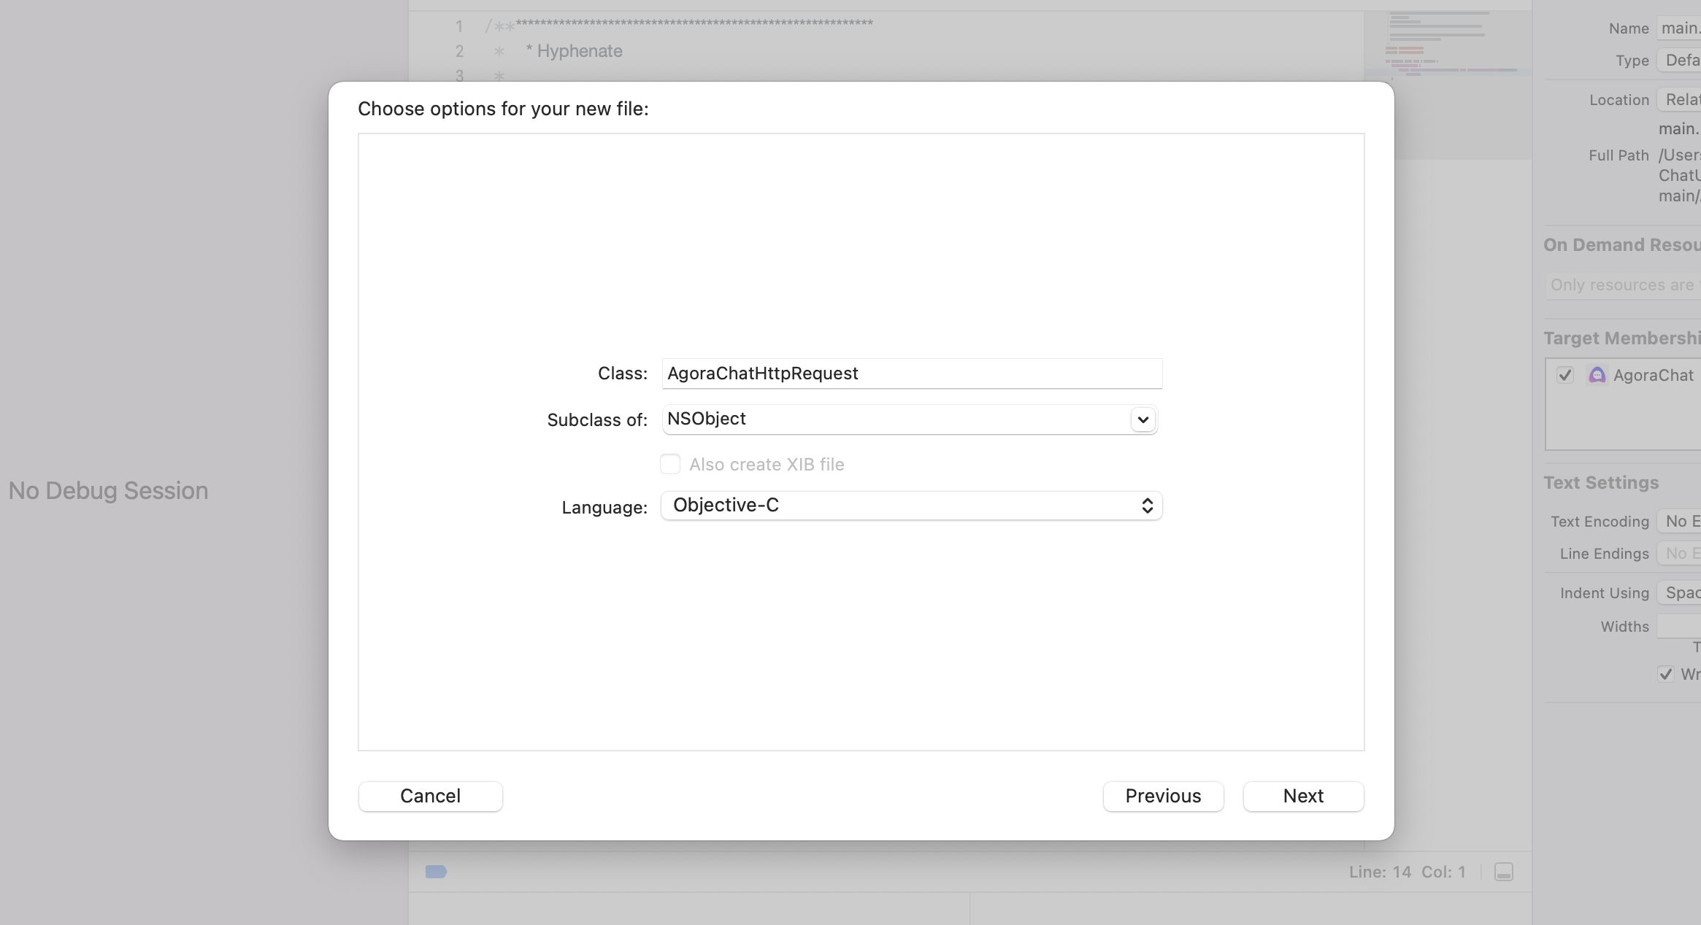Screen dimensions: 1701x925
Task: Click the Cancel button
Action: 430,796
